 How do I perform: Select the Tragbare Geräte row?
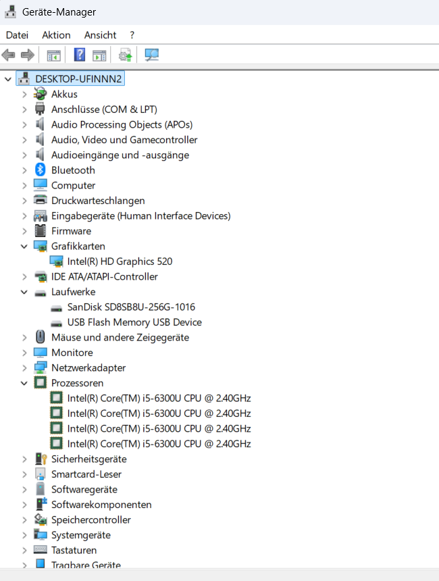[x=86, y=564]
